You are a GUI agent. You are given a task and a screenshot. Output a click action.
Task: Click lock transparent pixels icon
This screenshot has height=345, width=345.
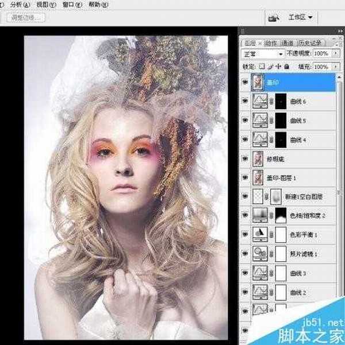click(263, 68)
